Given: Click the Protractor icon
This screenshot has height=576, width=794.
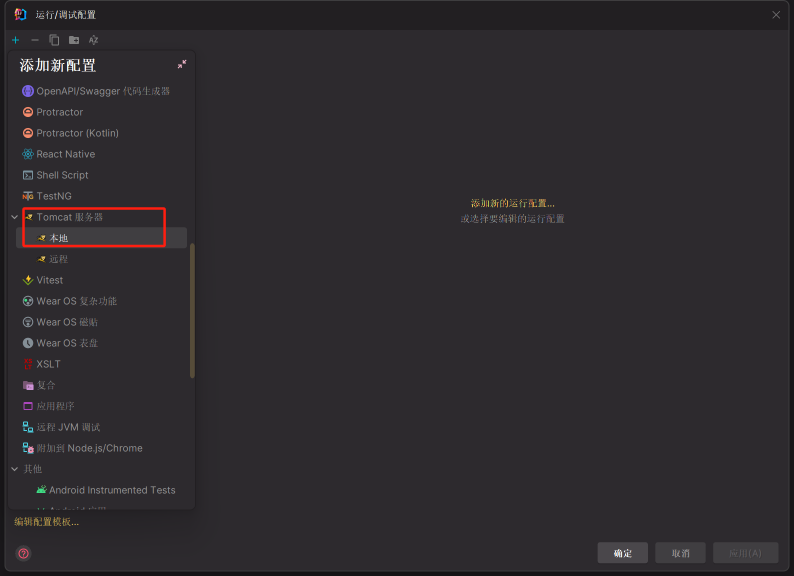Looking at the screenshot, I should [28, 112].
